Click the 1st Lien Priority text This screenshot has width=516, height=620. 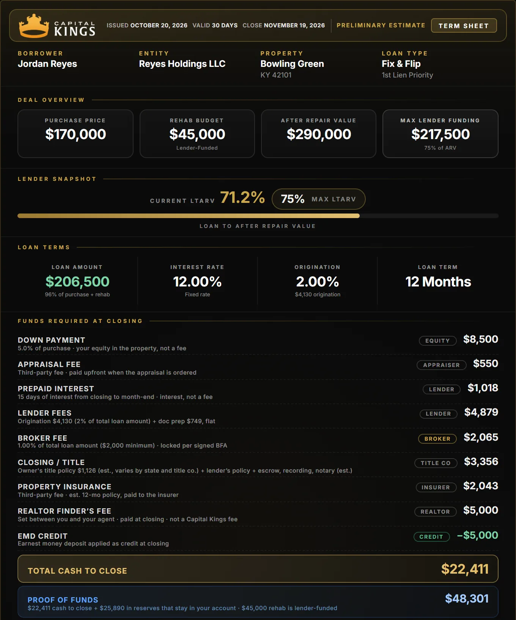click(x=407, y=75)
